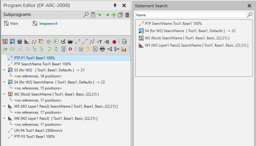Delete subprogram using the trash icon
The height and width of the screenshot is (146, 256).
(x=127, y=15)
